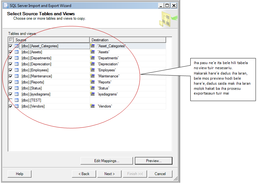Click the source table icon for [dbo].[Vendors]
The height and width of the screenshot is (184, 257).
(17, 106)
